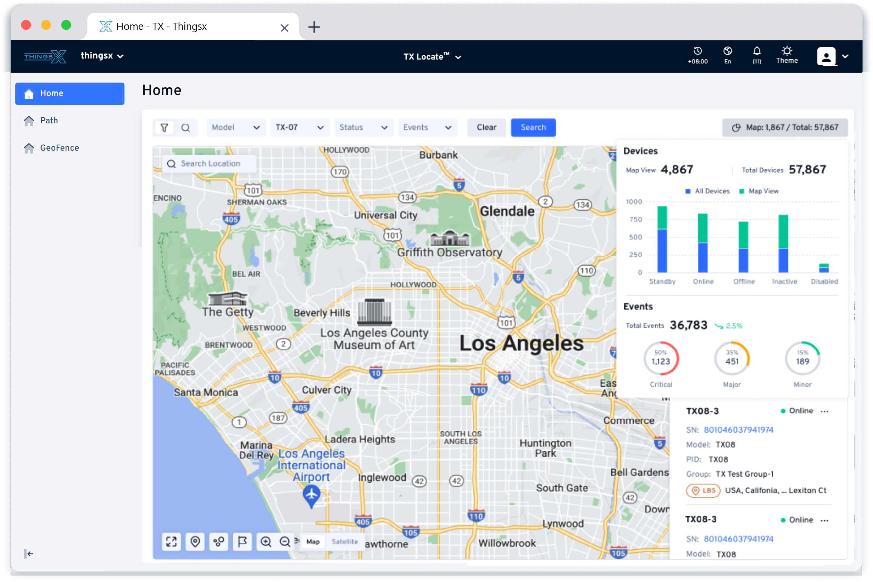
Task: Click the ThingsX logo in header
Action: [x=45, y=56]
